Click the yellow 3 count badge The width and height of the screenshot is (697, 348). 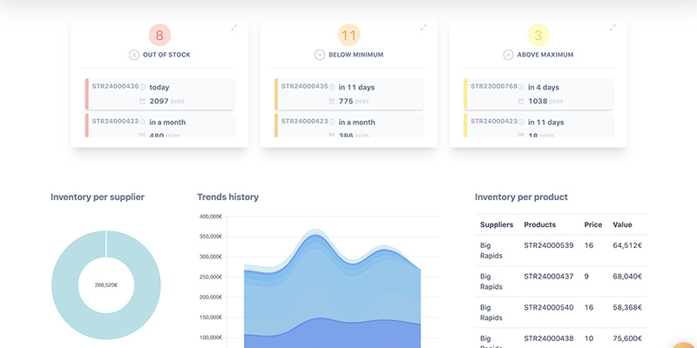tap(538, 35)
